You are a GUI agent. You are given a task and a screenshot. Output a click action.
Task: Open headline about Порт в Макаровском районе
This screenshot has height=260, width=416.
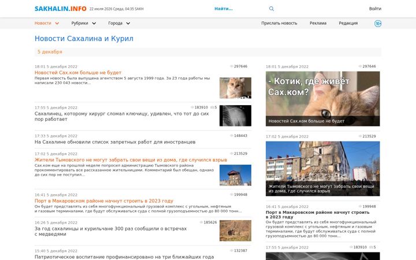coord(104,201)
